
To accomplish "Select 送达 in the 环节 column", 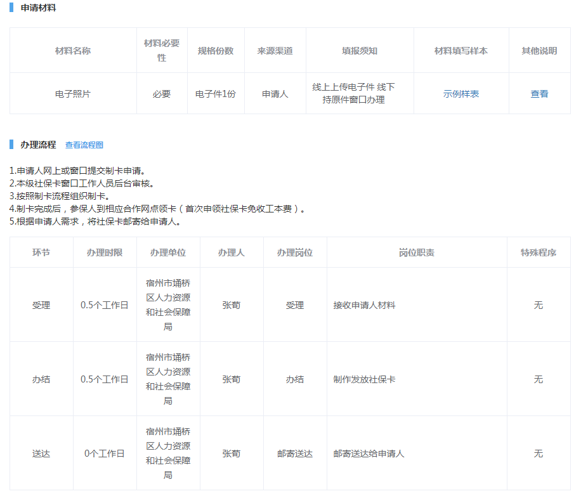I will [41, 454].
